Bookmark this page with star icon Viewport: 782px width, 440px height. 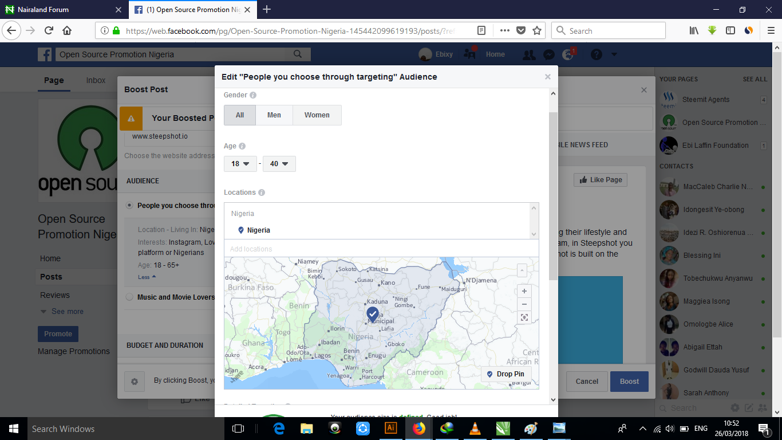(536, 30)
